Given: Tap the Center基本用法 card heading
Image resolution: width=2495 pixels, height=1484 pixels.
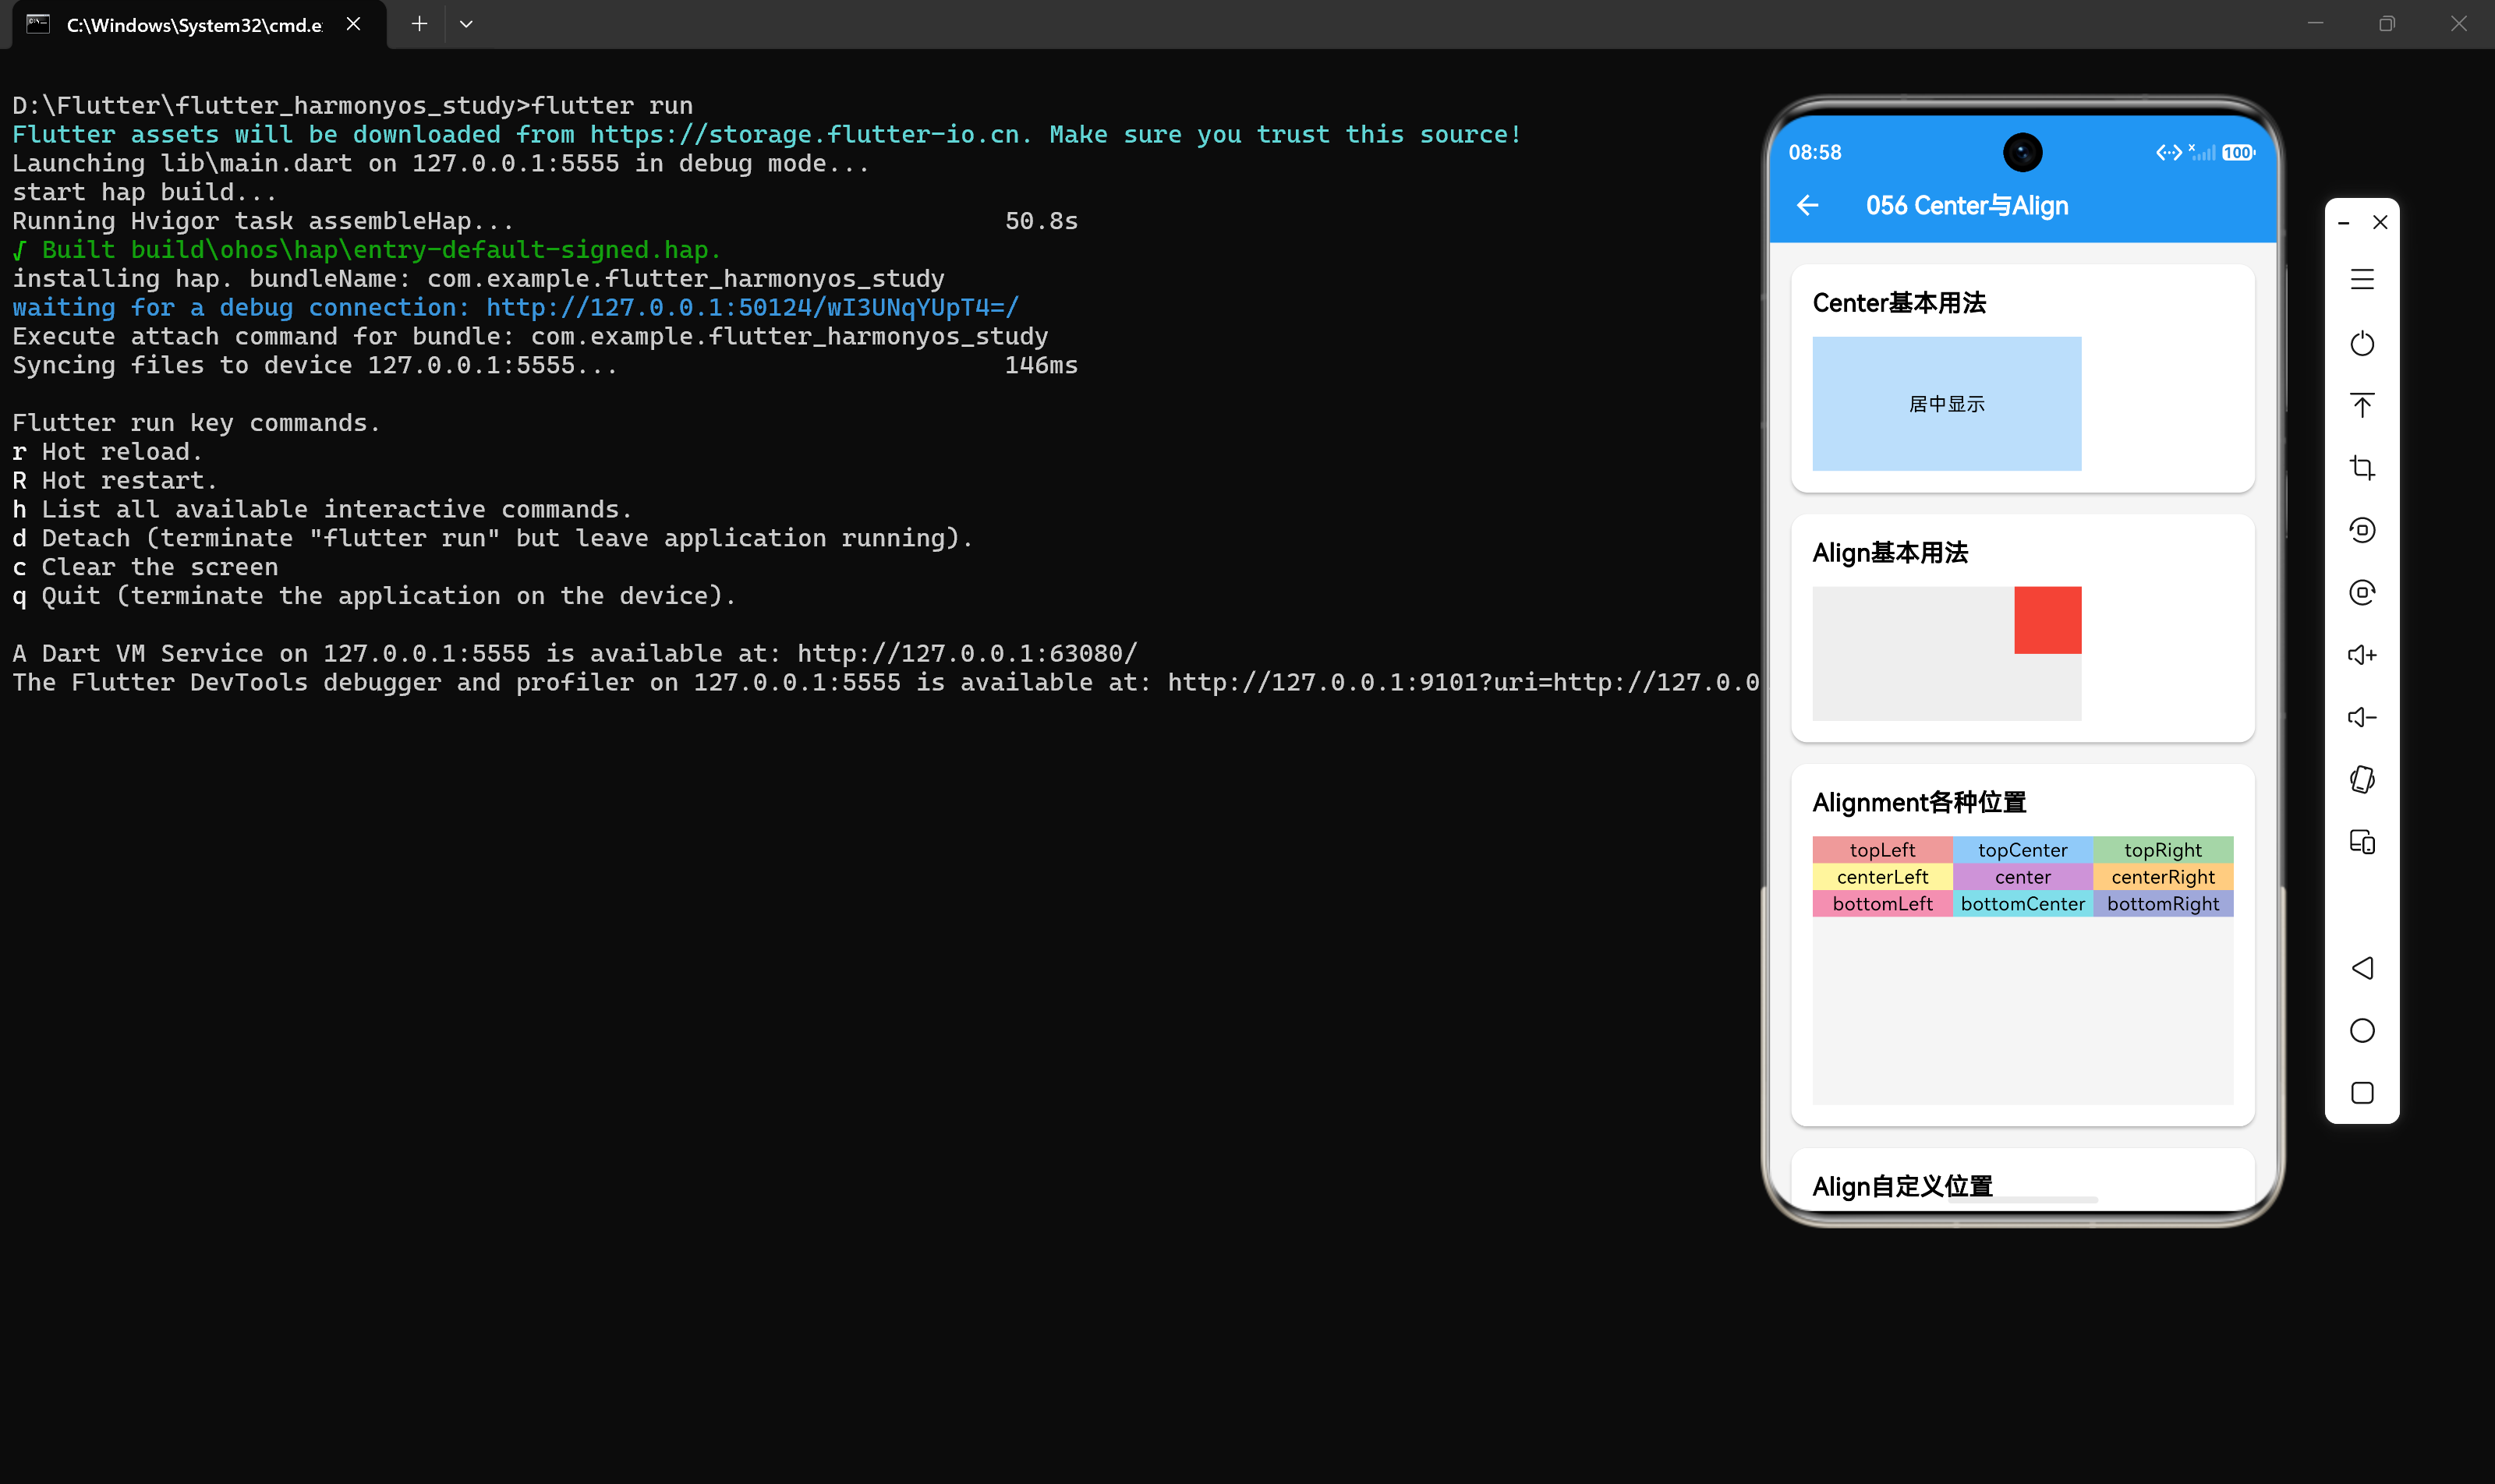Looking at the screenshot, I should tap(1899, 303).
